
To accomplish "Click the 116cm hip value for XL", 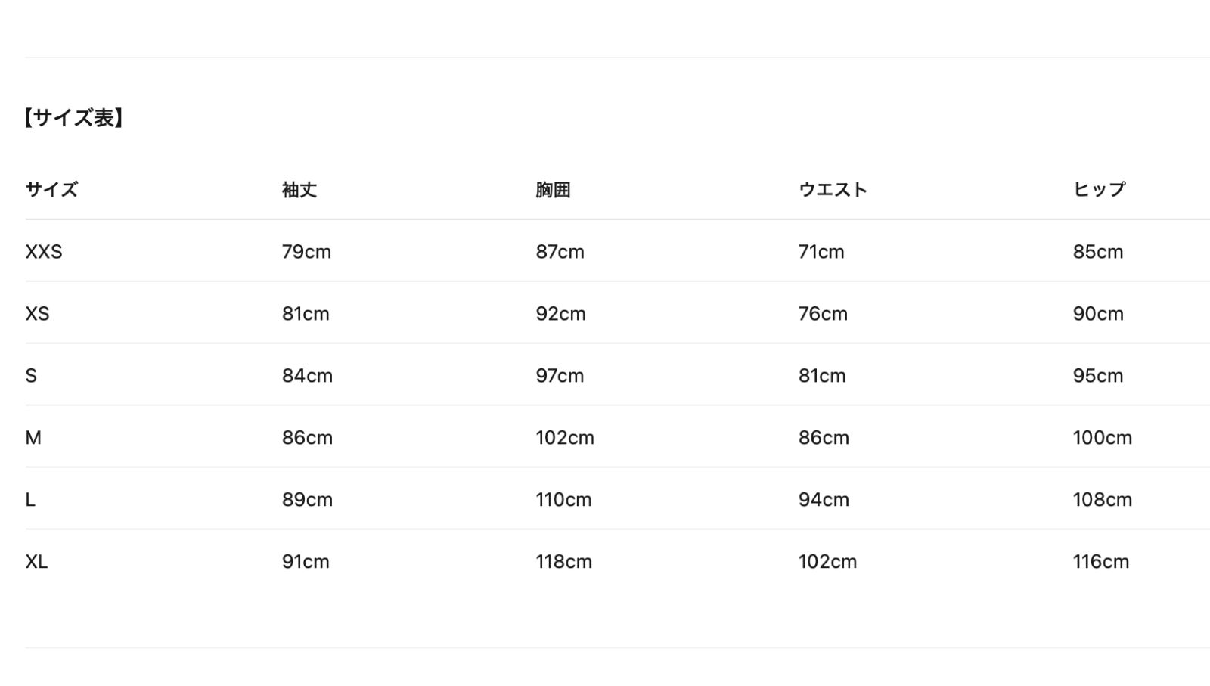I will coord(1100,562).
